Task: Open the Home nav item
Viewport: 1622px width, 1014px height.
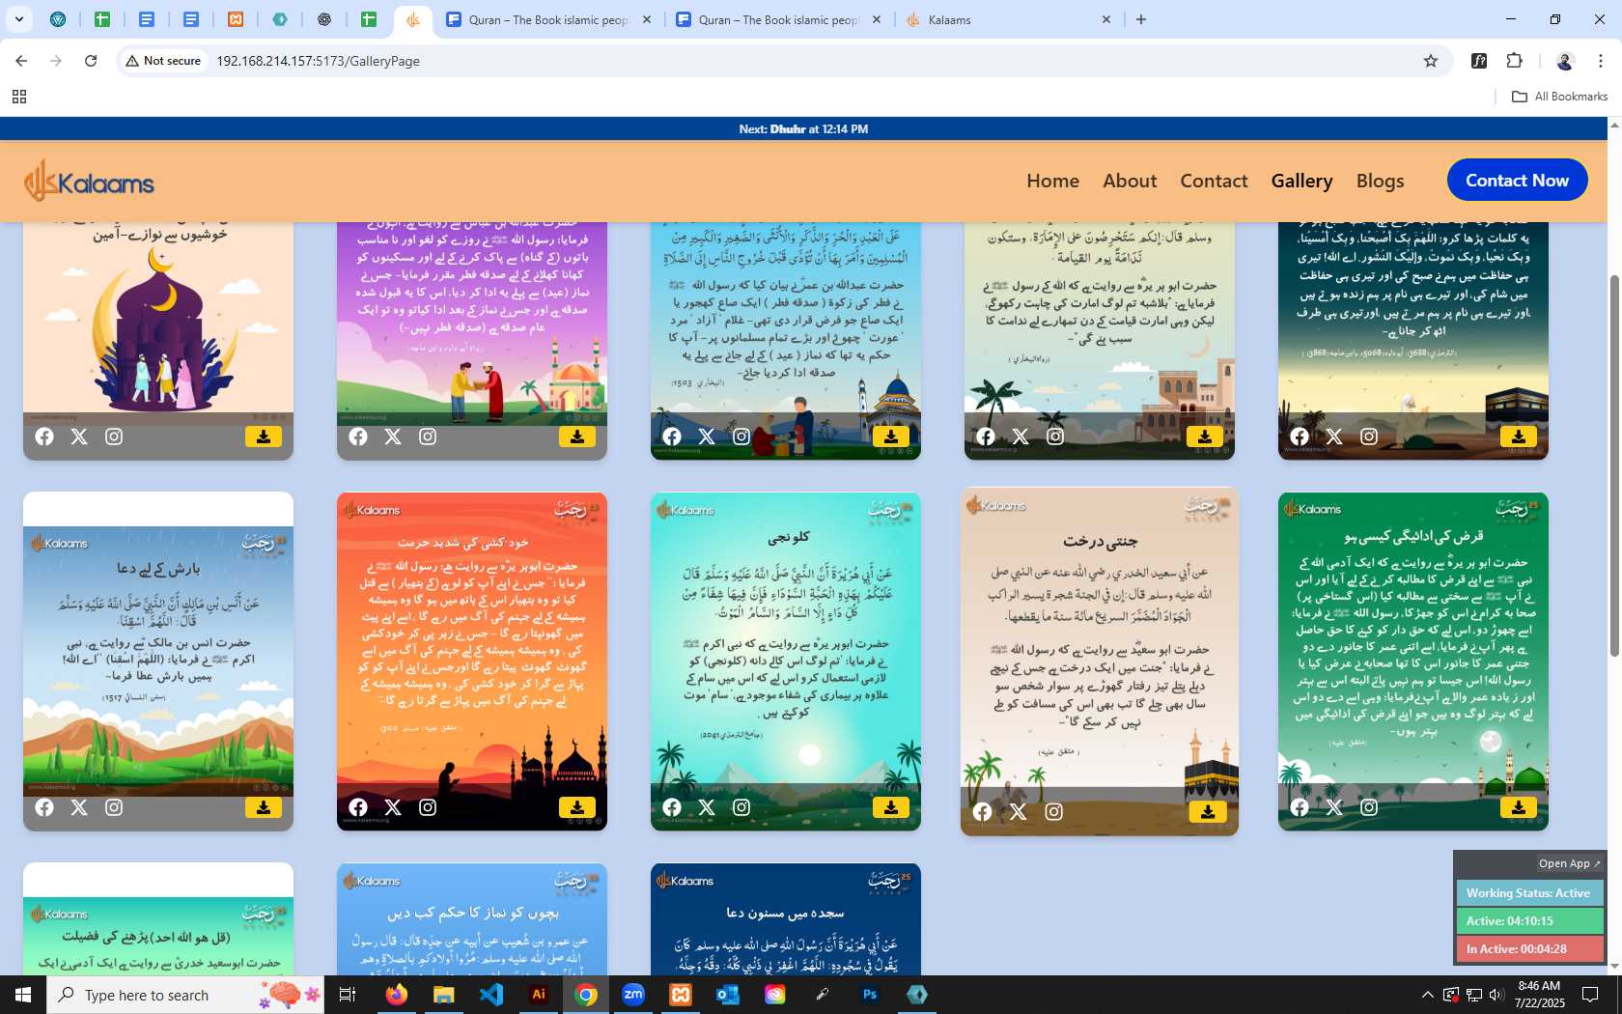Action: click(1052, 181)
